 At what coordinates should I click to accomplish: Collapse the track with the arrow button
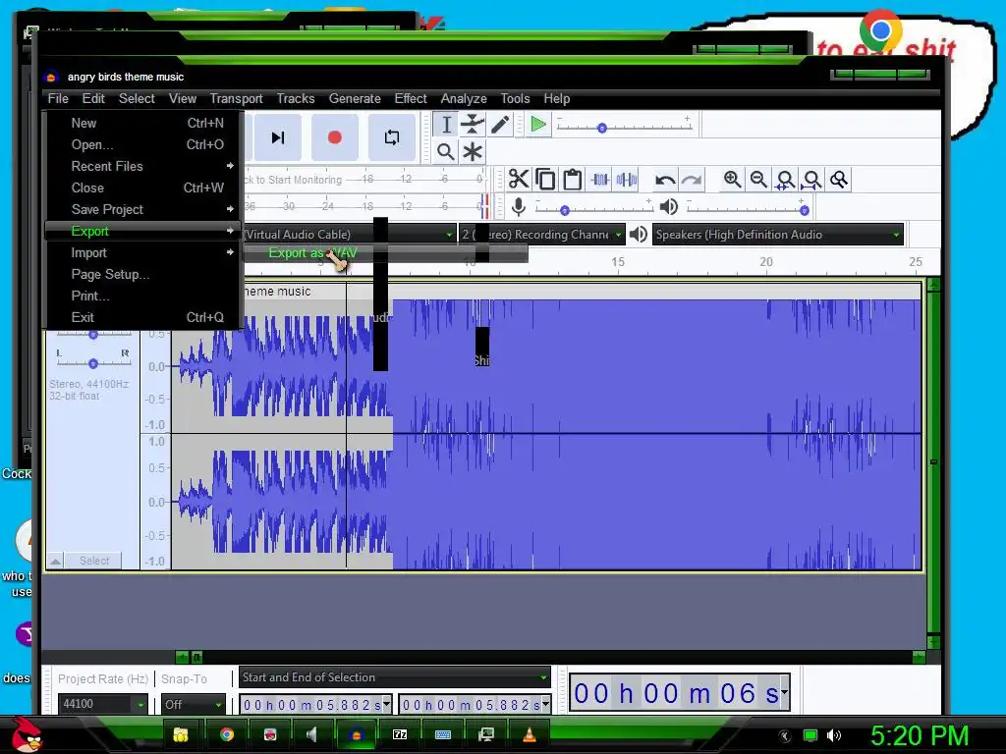[x=56, y=561]
